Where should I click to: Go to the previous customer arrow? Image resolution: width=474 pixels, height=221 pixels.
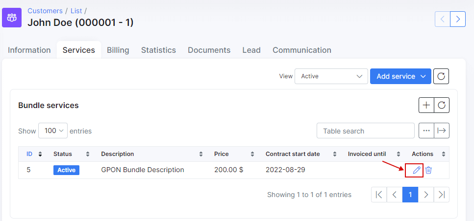[443, 19]
